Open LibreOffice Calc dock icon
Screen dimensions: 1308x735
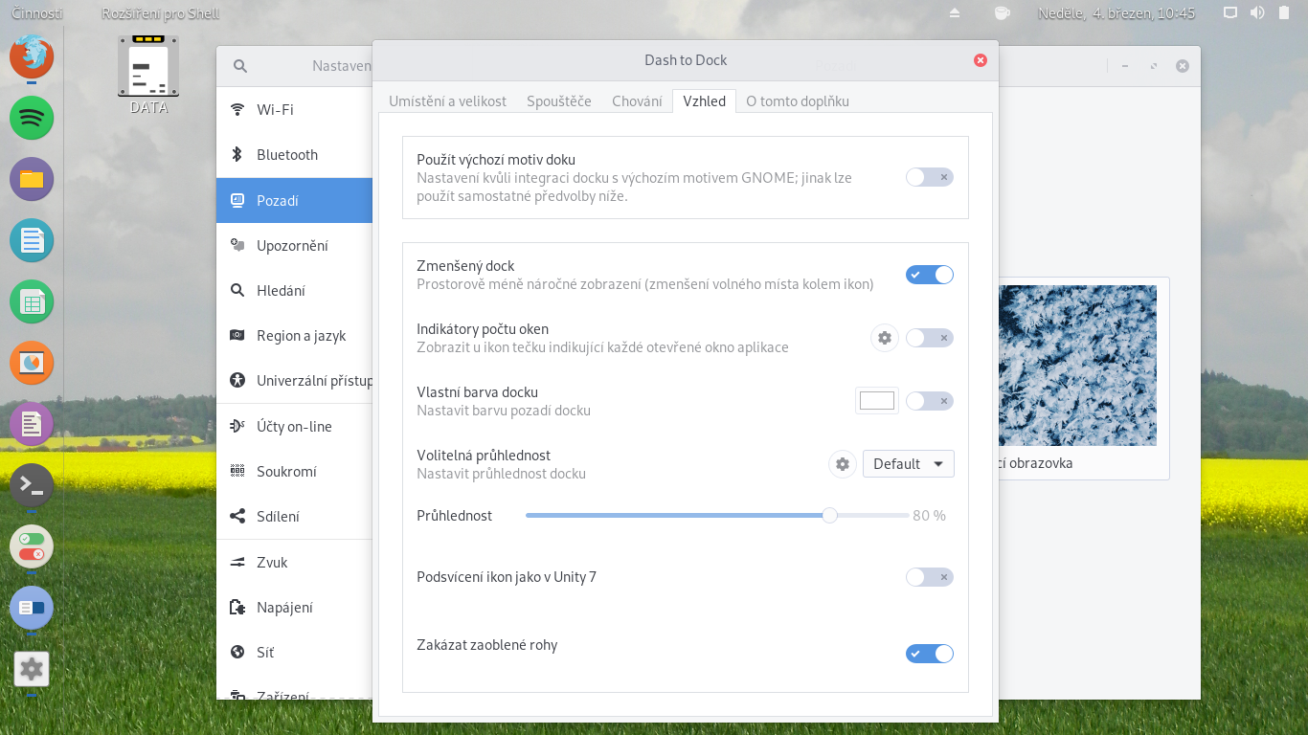pos(32,302)
